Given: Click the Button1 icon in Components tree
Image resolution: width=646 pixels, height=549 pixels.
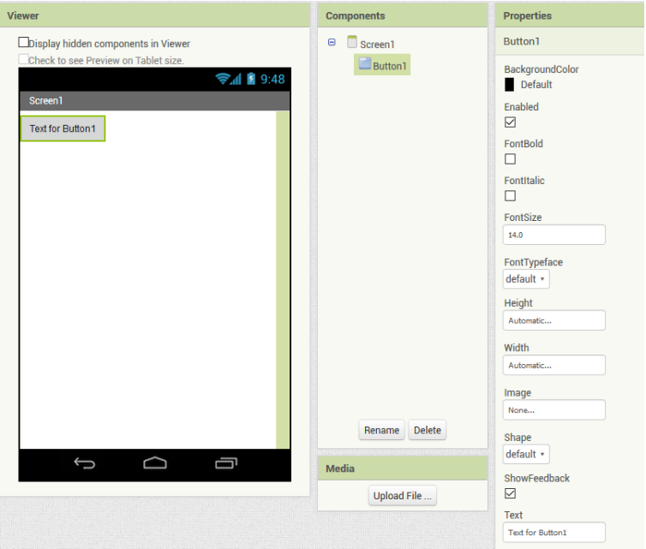Looking at the screenshot, I should click(x=364, y=64).
